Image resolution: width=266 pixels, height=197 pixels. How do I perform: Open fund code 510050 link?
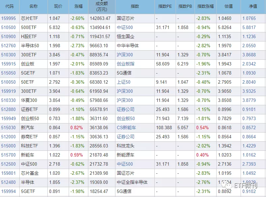click(8, 82)
